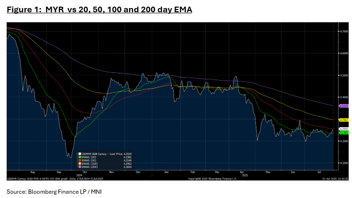Click the 4.1000 y-axis label
The height and width of the screenshot is (198, 352).
(344, 163)
